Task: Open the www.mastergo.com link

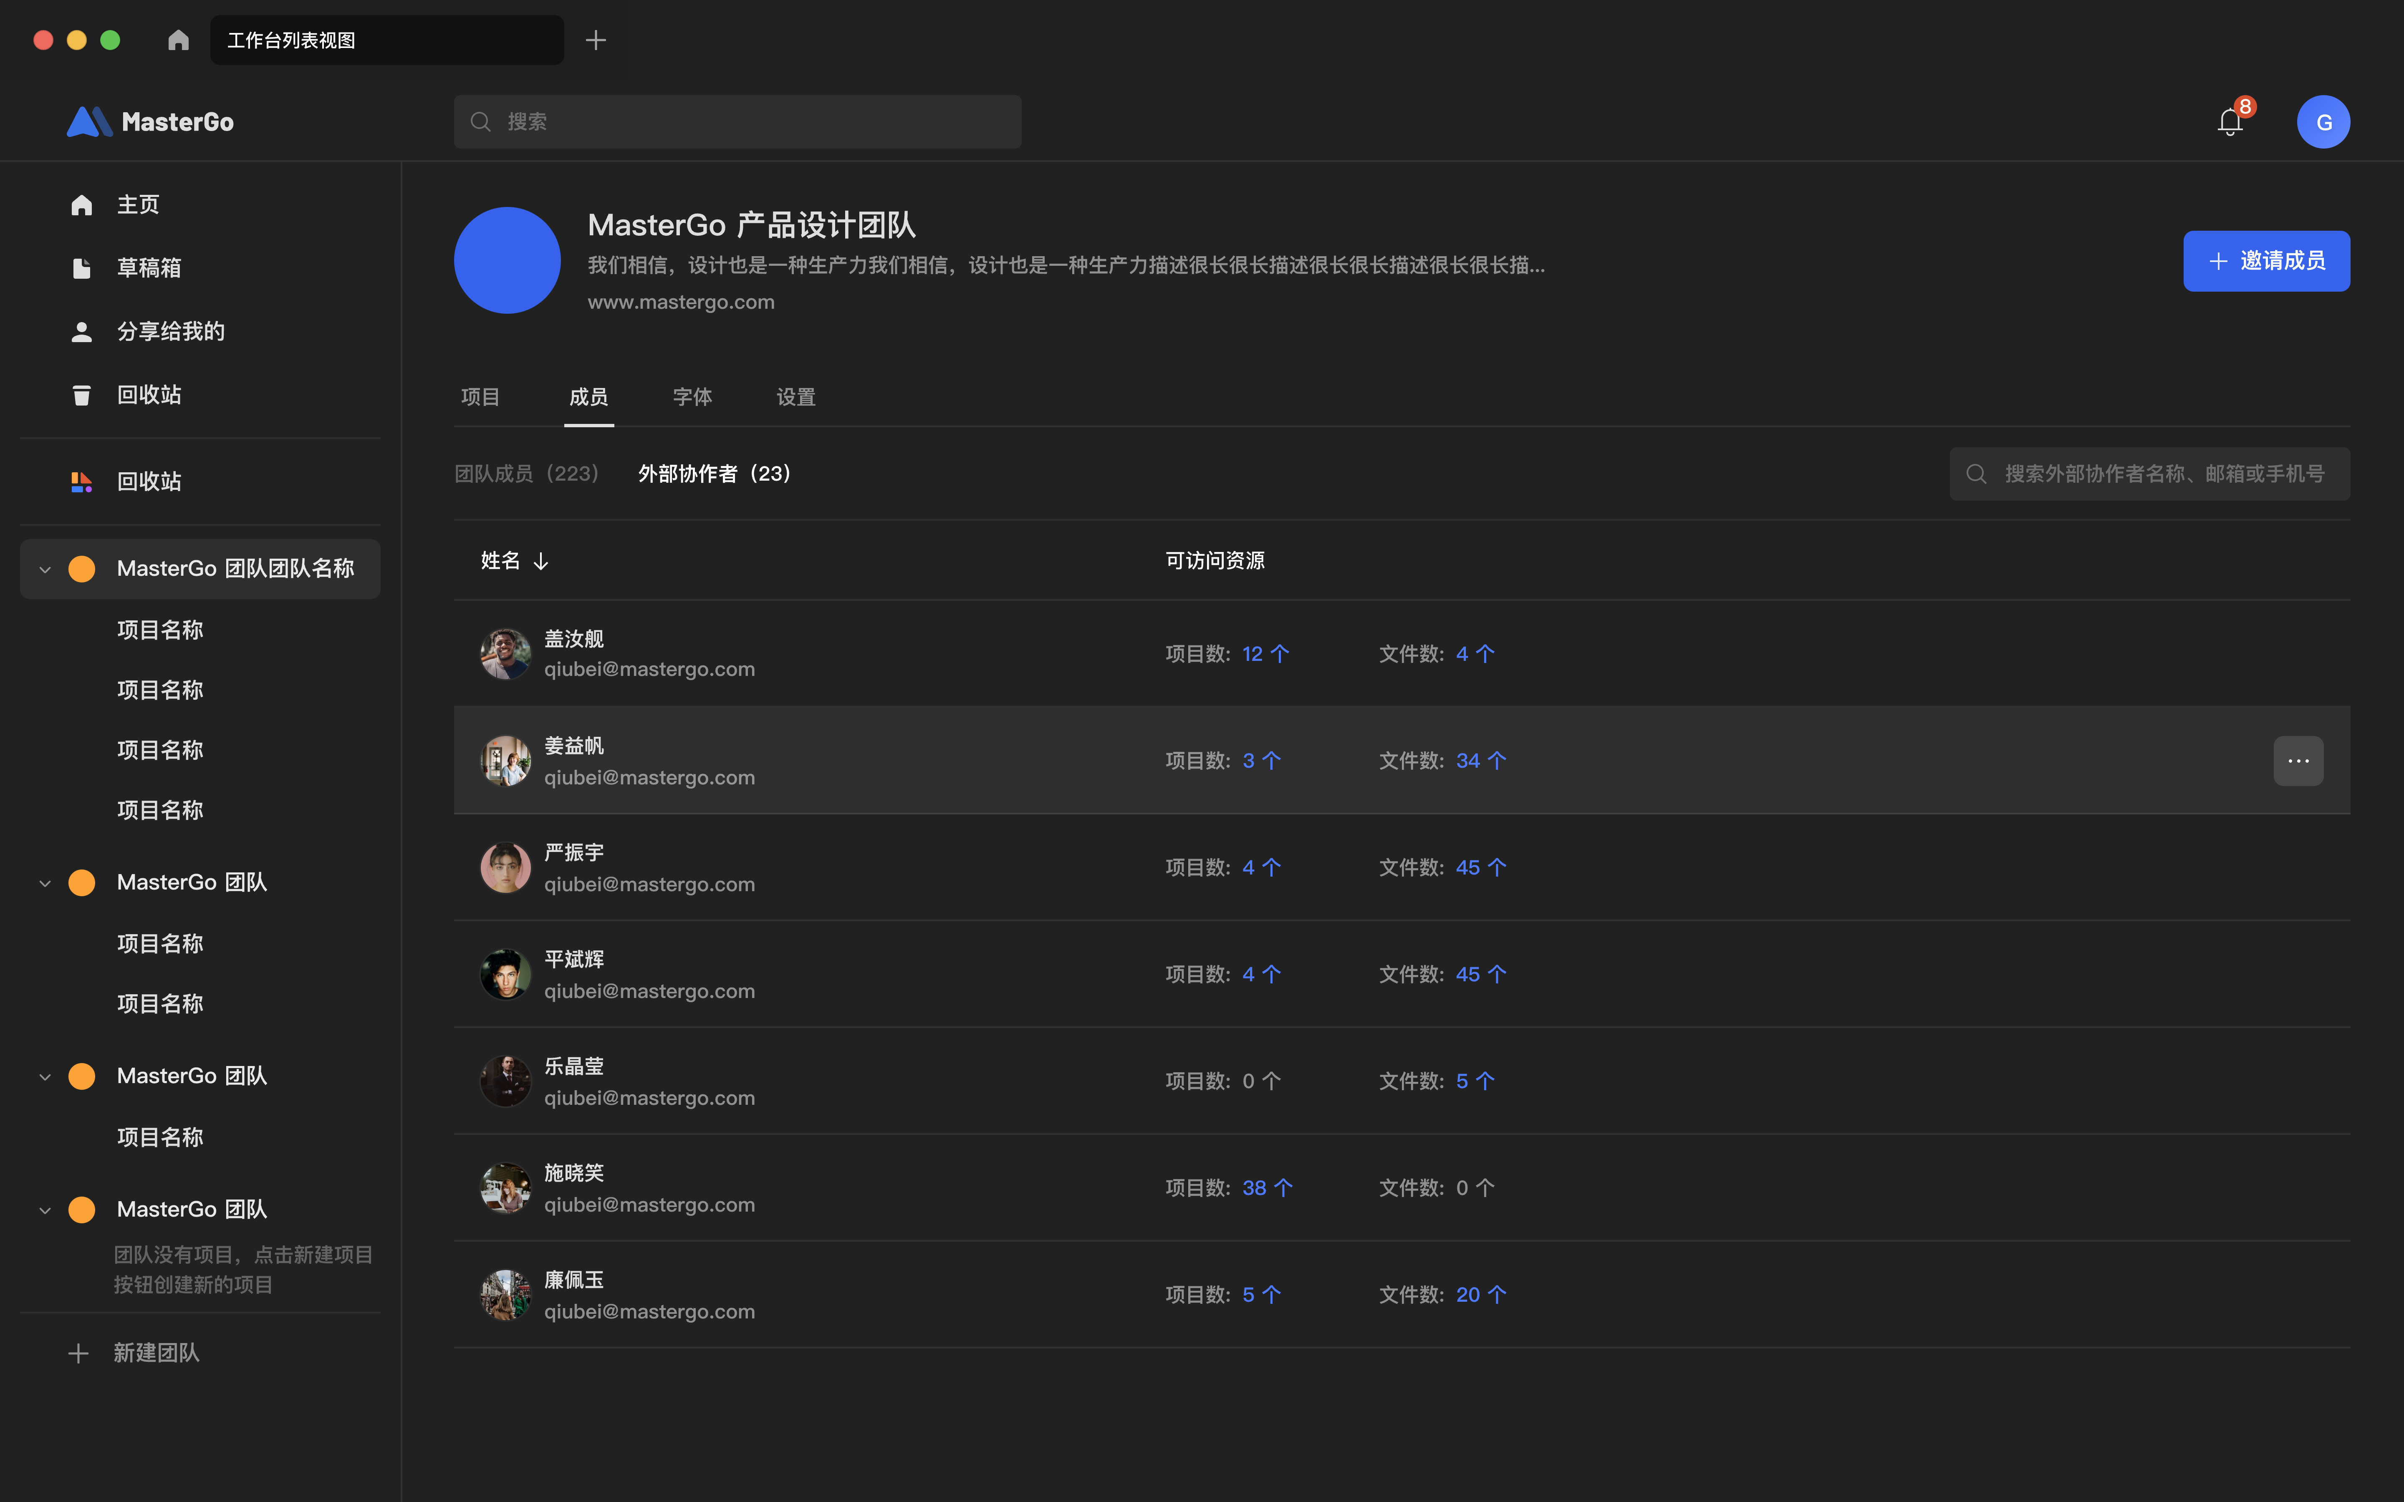Action: (682, 302)
